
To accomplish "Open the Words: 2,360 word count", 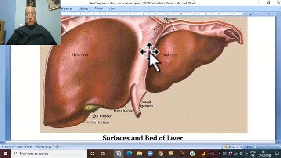I will coord(44,147).
